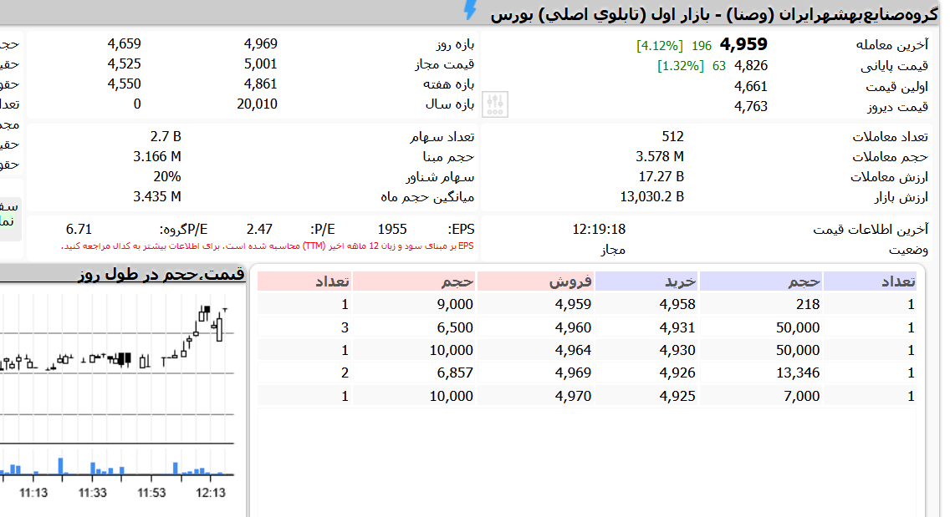Click the blue lightning bolt icon in the header

click(470, 10)
